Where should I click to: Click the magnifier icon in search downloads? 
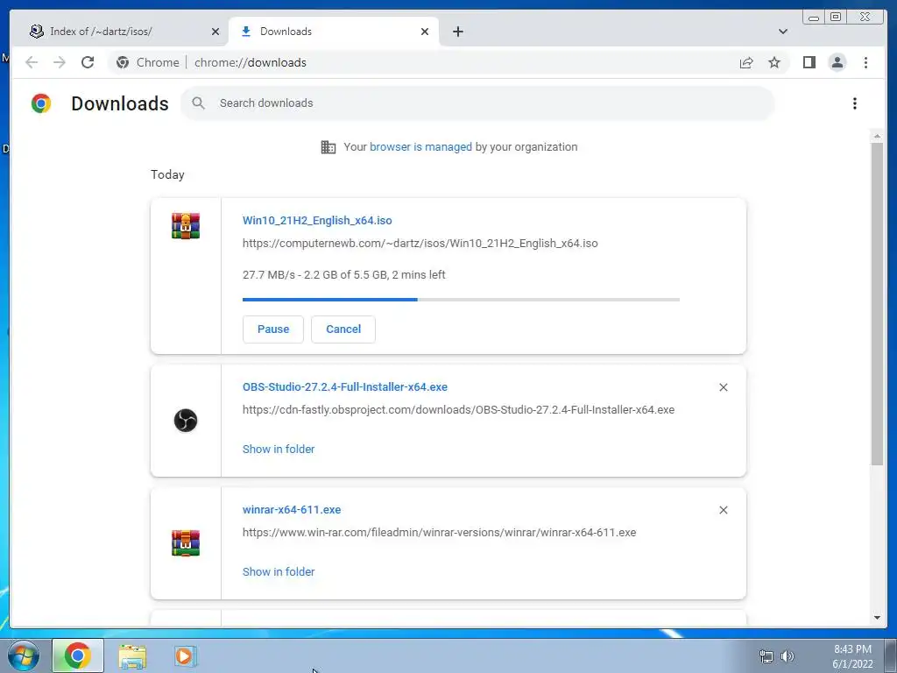(x=198, y=103)
